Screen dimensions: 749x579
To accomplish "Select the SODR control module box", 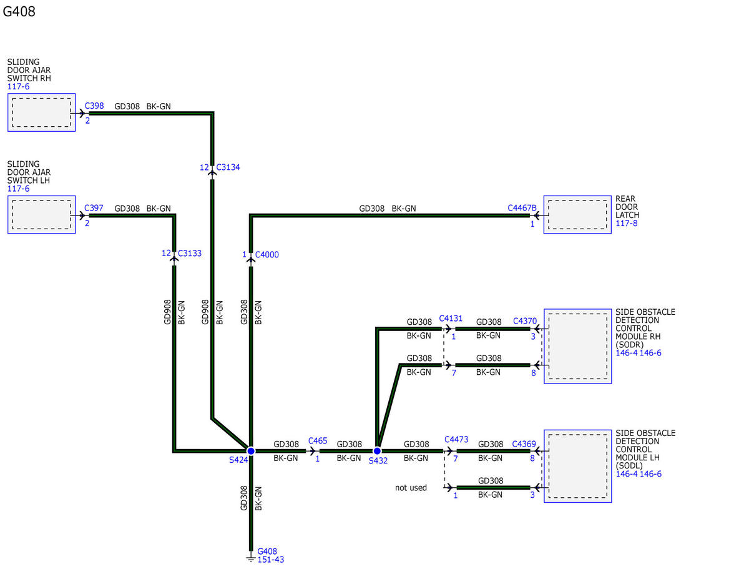I will coord(577,346).
